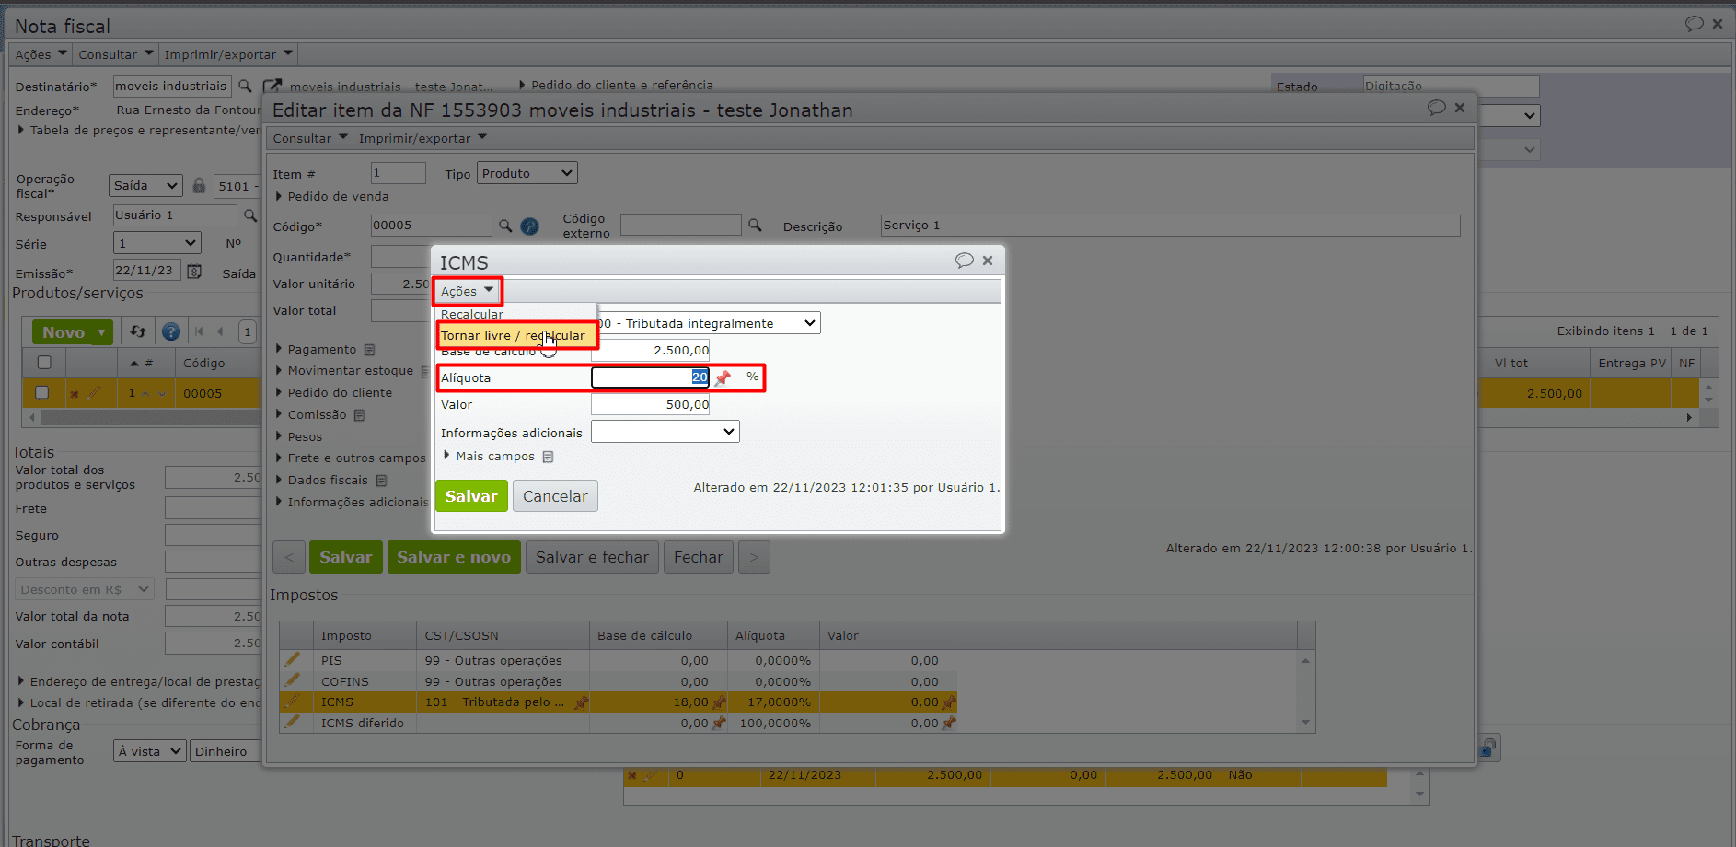Click the note icon next to Dados fiscais

point(382,481)
